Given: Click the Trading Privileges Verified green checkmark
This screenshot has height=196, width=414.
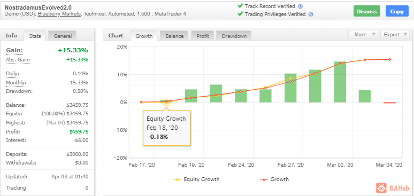Looking at the screenshot, I should click(240, 14).
